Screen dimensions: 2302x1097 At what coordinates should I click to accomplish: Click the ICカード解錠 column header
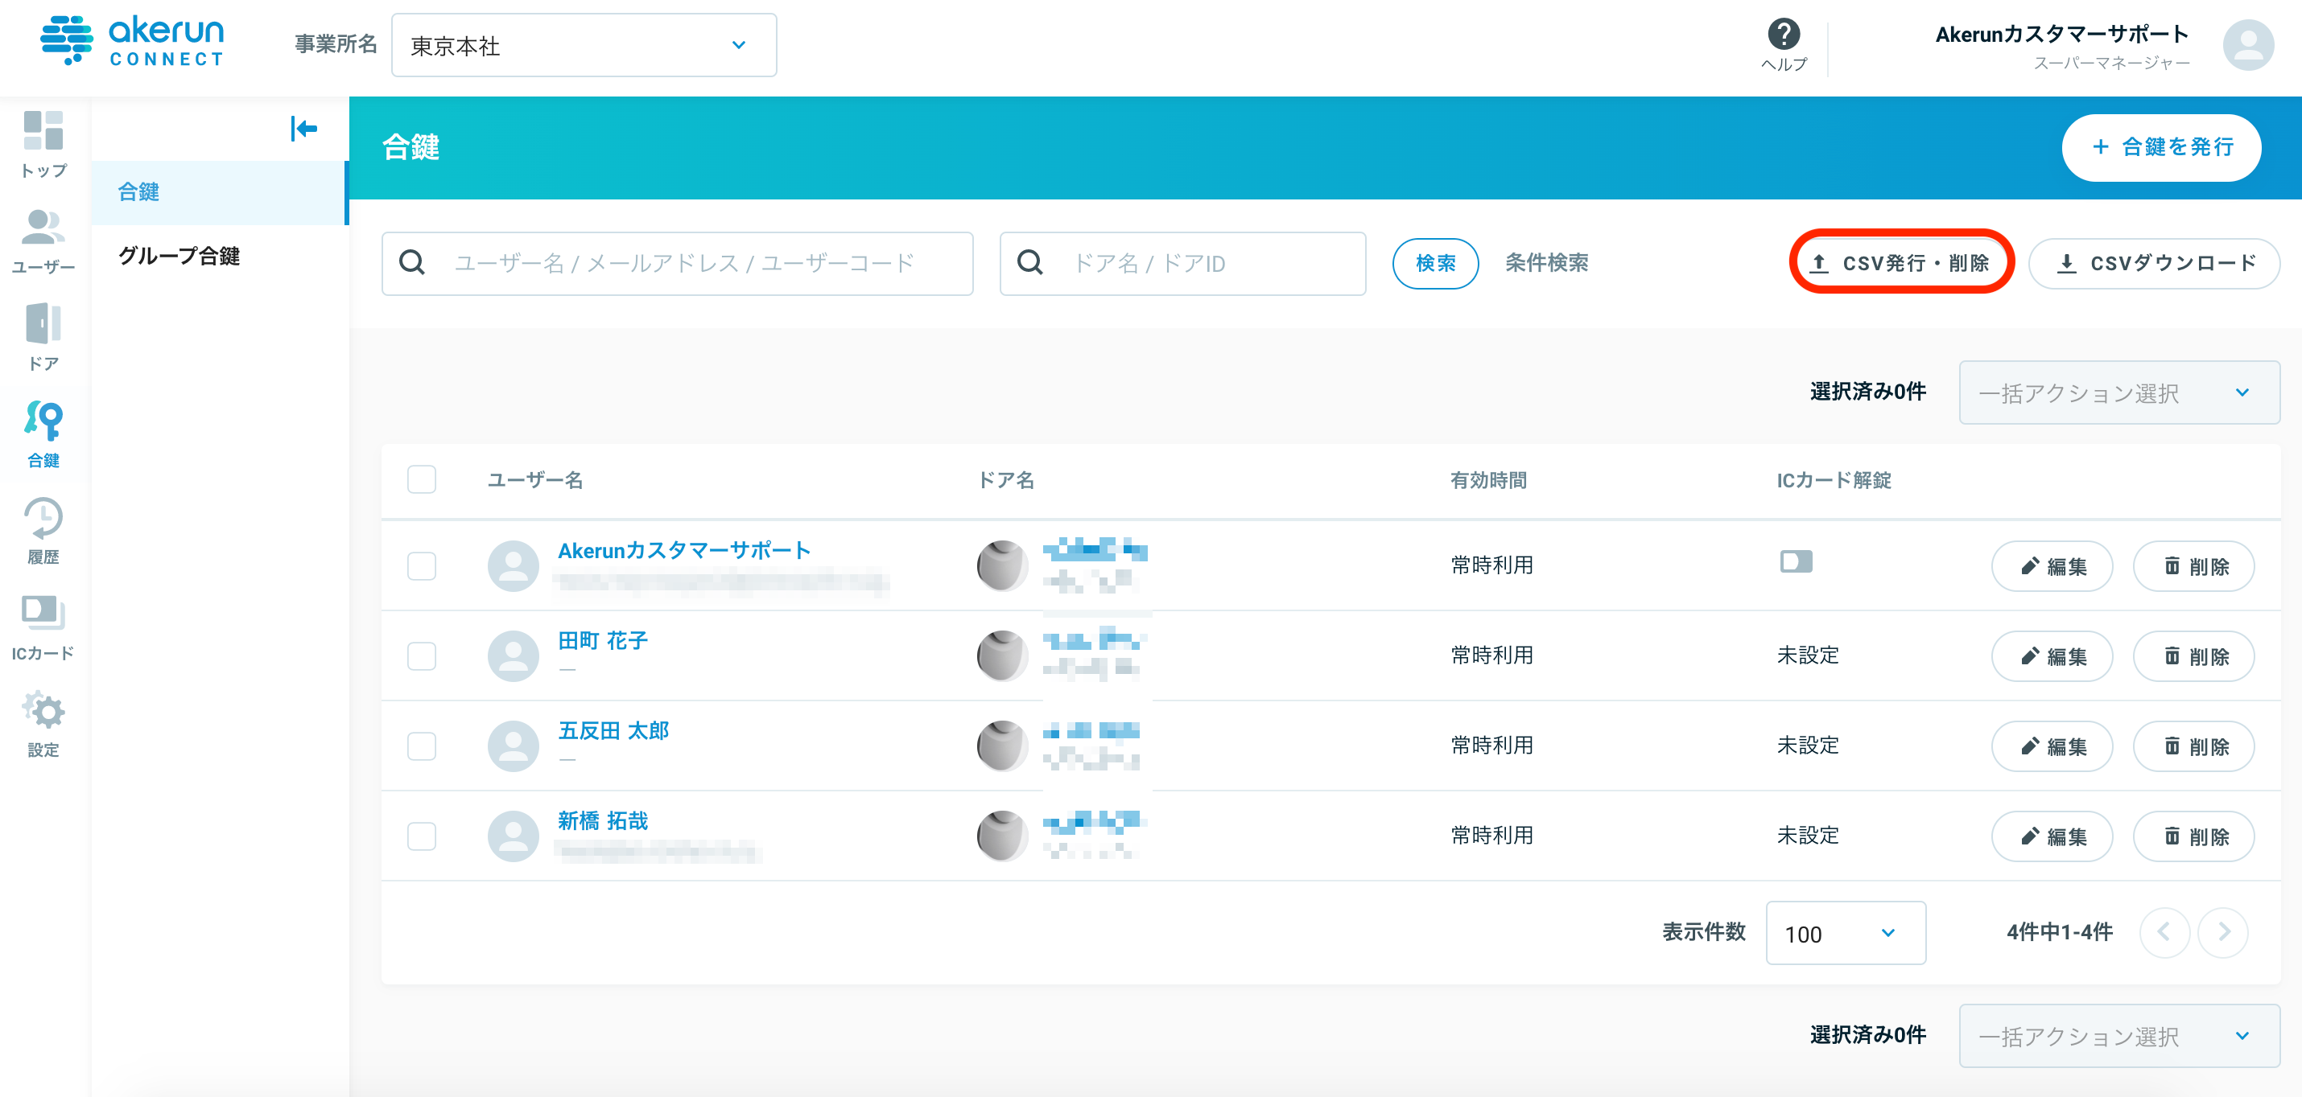[x=1834, y=480]
